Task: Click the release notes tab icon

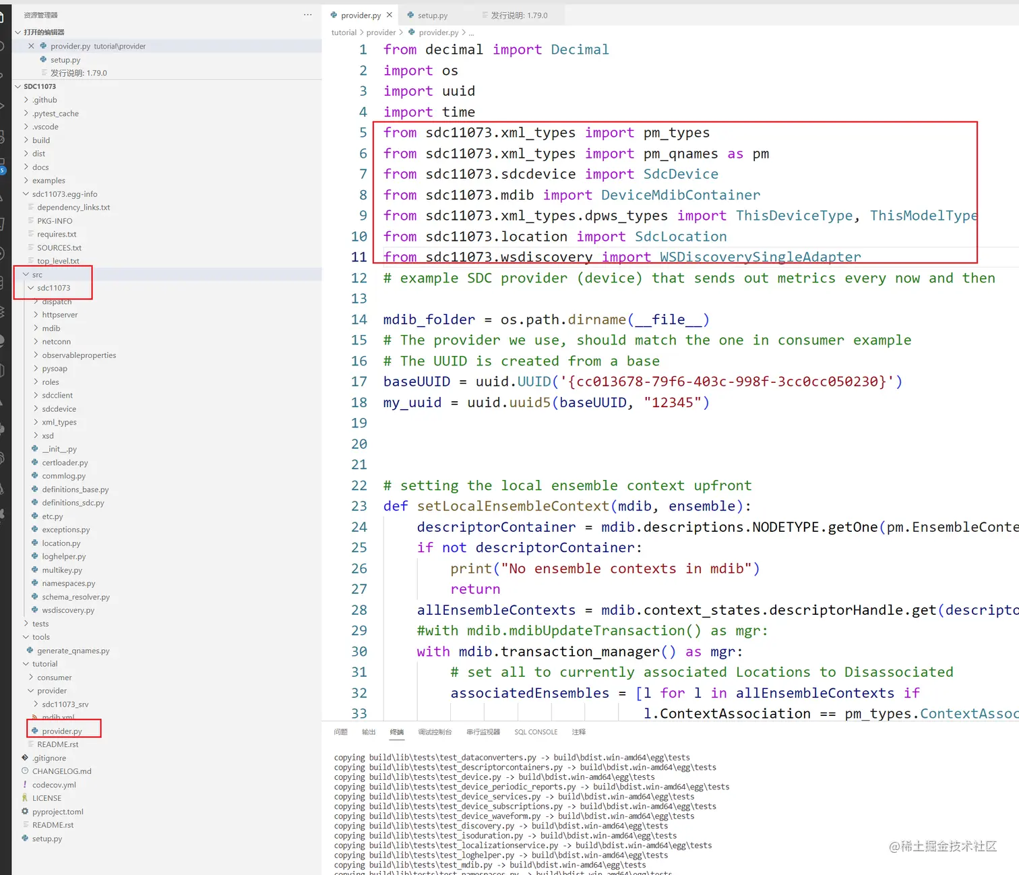Action: [x=485, y=15]
